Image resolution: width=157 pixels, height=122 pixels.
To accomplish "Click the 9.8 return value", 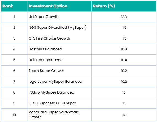I will tap(124, 115).
